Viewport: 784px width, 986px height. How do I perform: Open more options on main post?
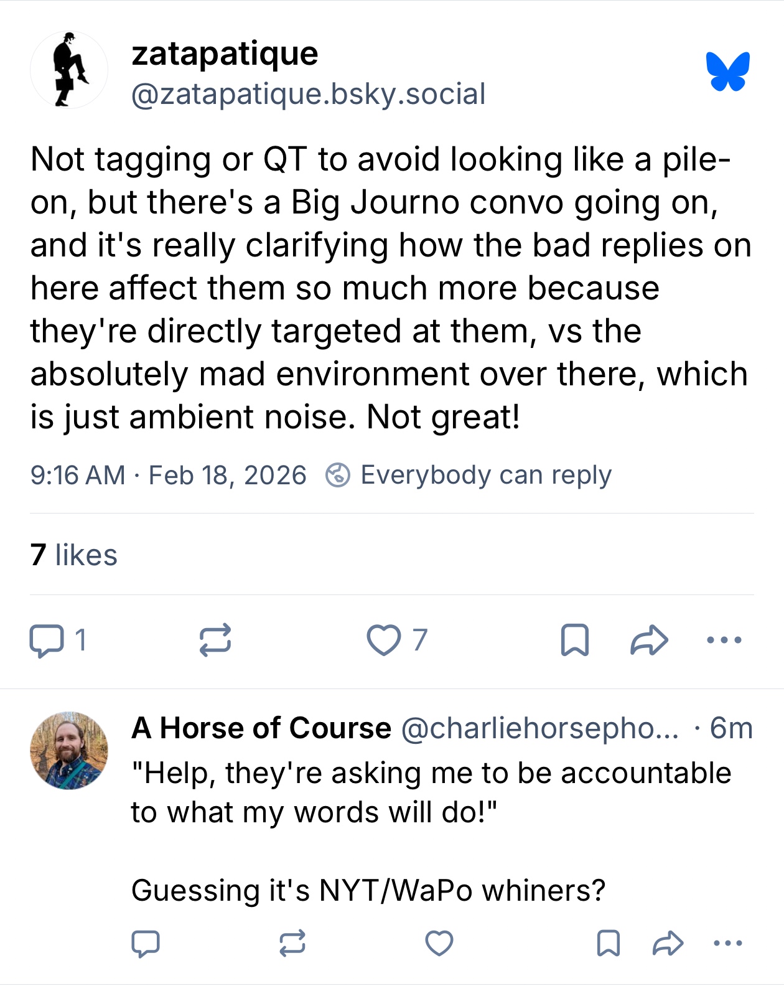click(724, 641)
